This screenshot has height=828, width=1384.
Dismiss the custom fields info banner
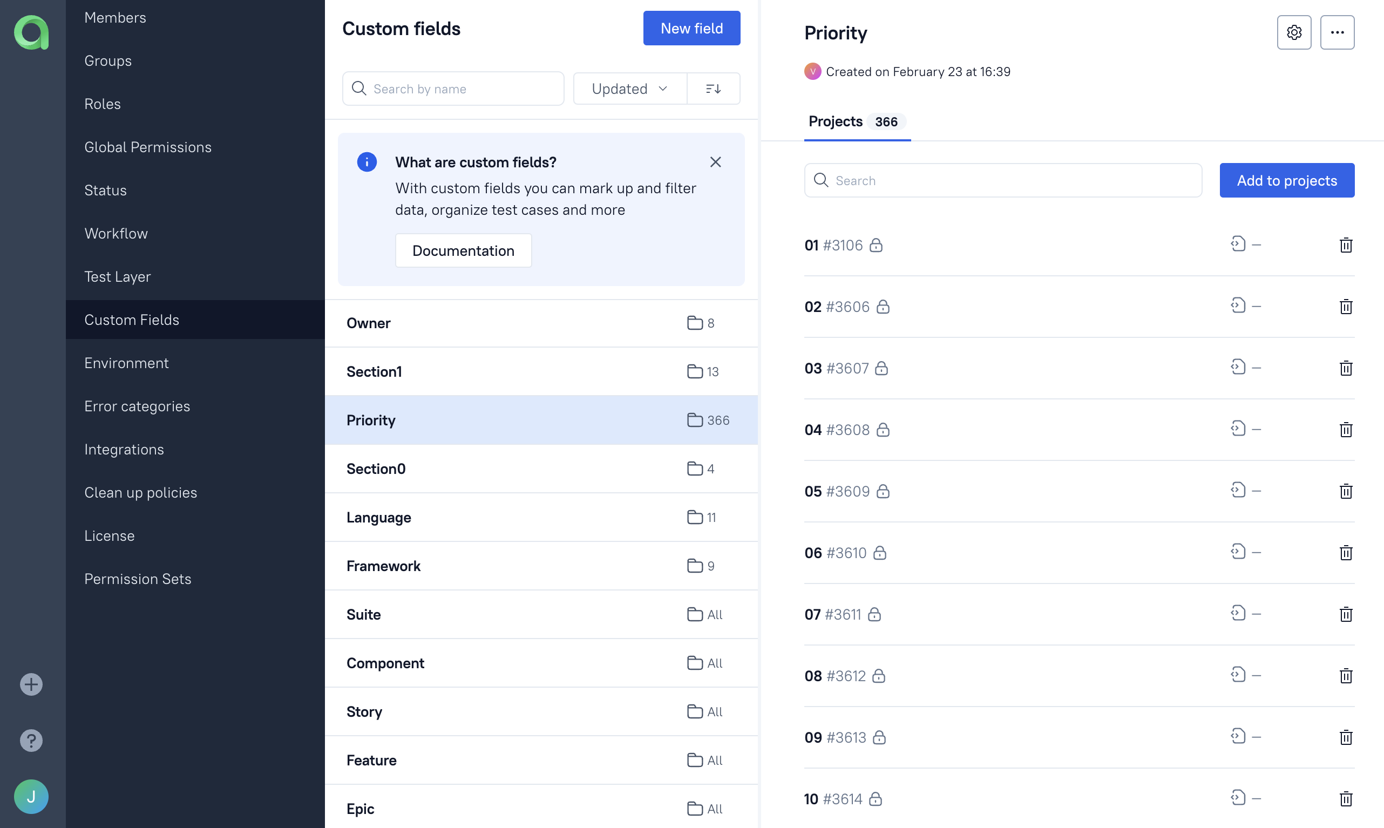click(715, 162)
